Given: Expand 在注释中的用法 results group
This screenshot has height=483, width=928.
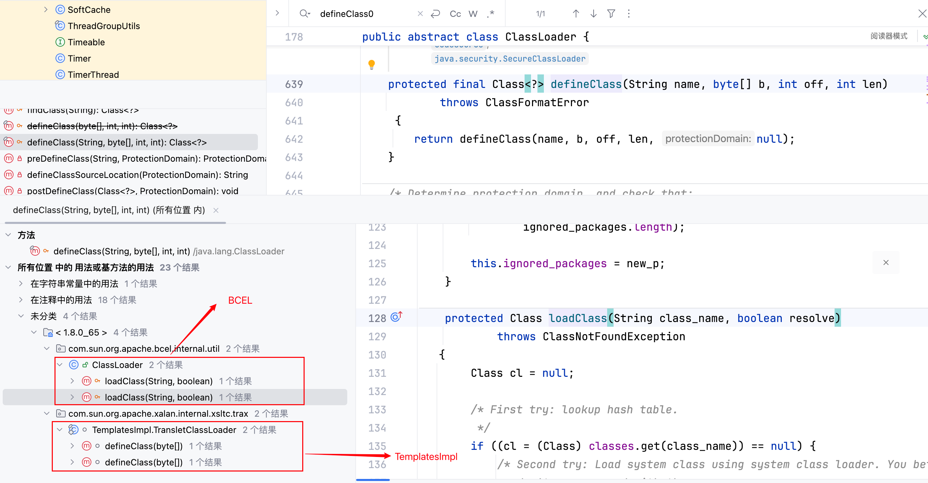Looking at the screenshot, I should click(21, 300).
